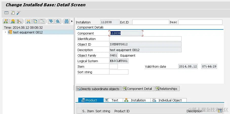The image size is (230, 114).
Task: Switch to the Installation tab
Action: pos(137,100)
